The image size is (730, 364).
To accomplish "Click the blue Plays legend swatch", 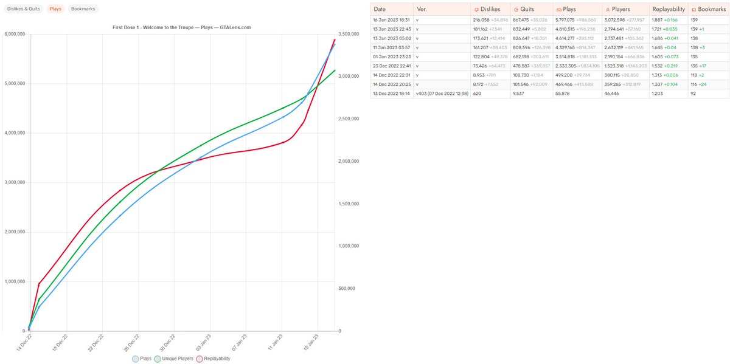I will (136, 359).
